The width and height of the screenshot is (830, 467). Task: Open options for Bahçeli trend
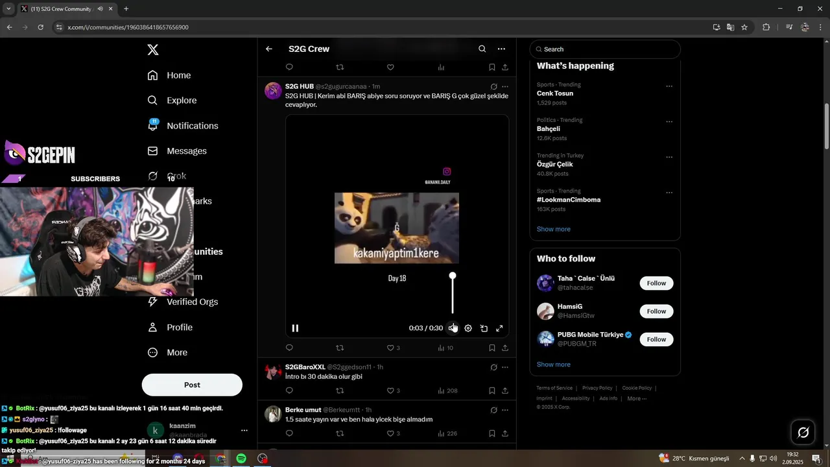click(669, 121)
